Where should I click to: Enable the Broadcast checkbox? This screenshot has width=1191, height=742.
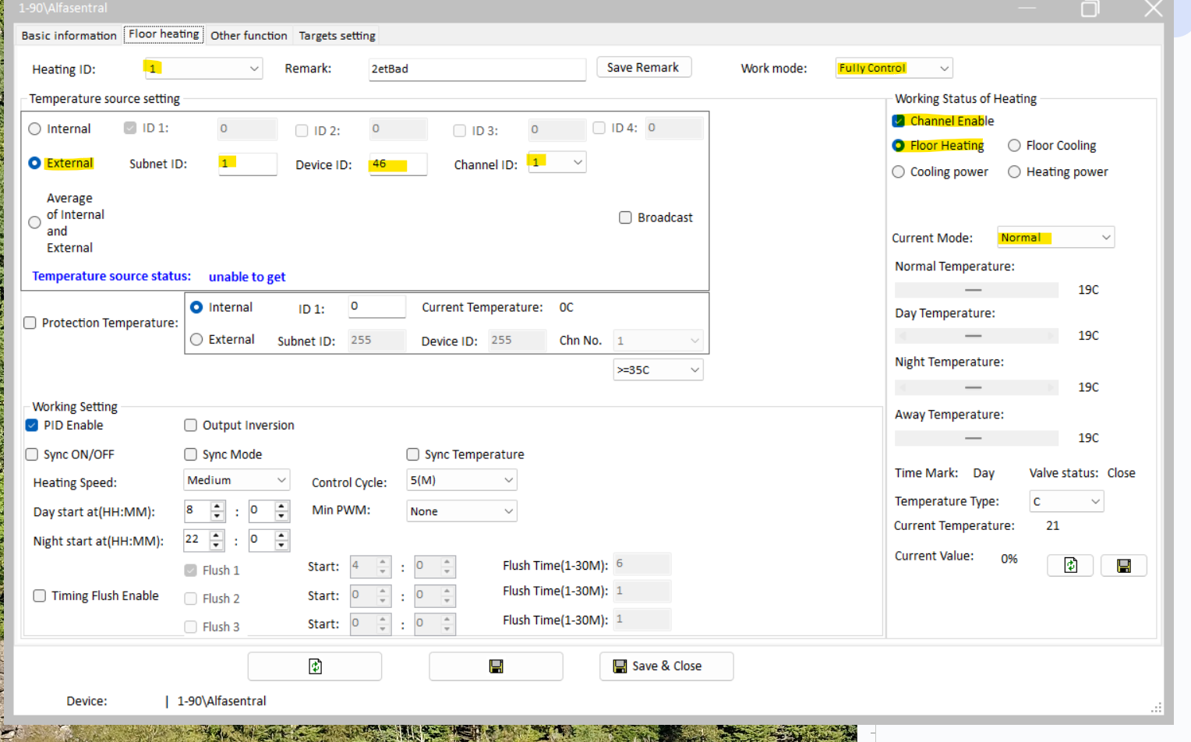tap(625, 217)
